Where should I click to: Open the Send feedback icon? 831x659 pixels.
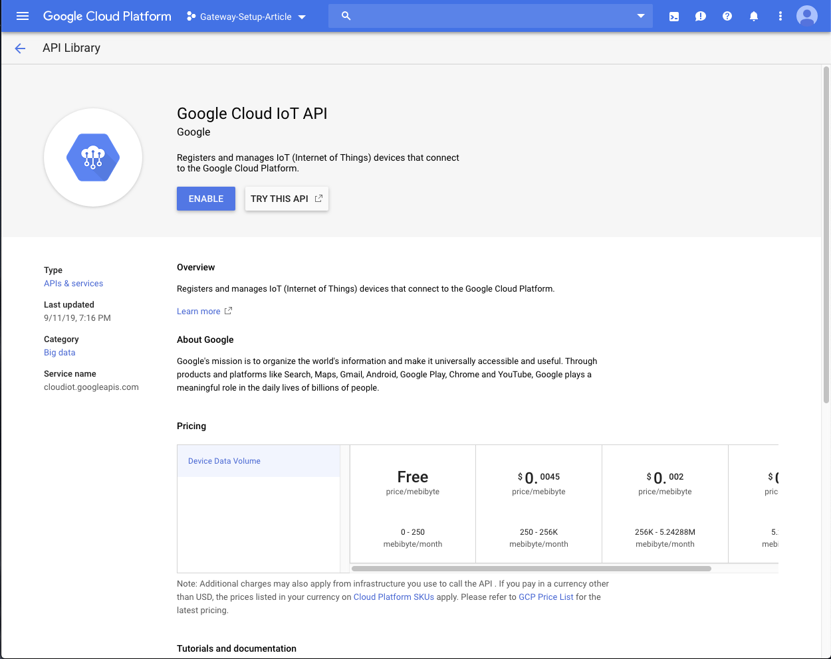(700, 16)
